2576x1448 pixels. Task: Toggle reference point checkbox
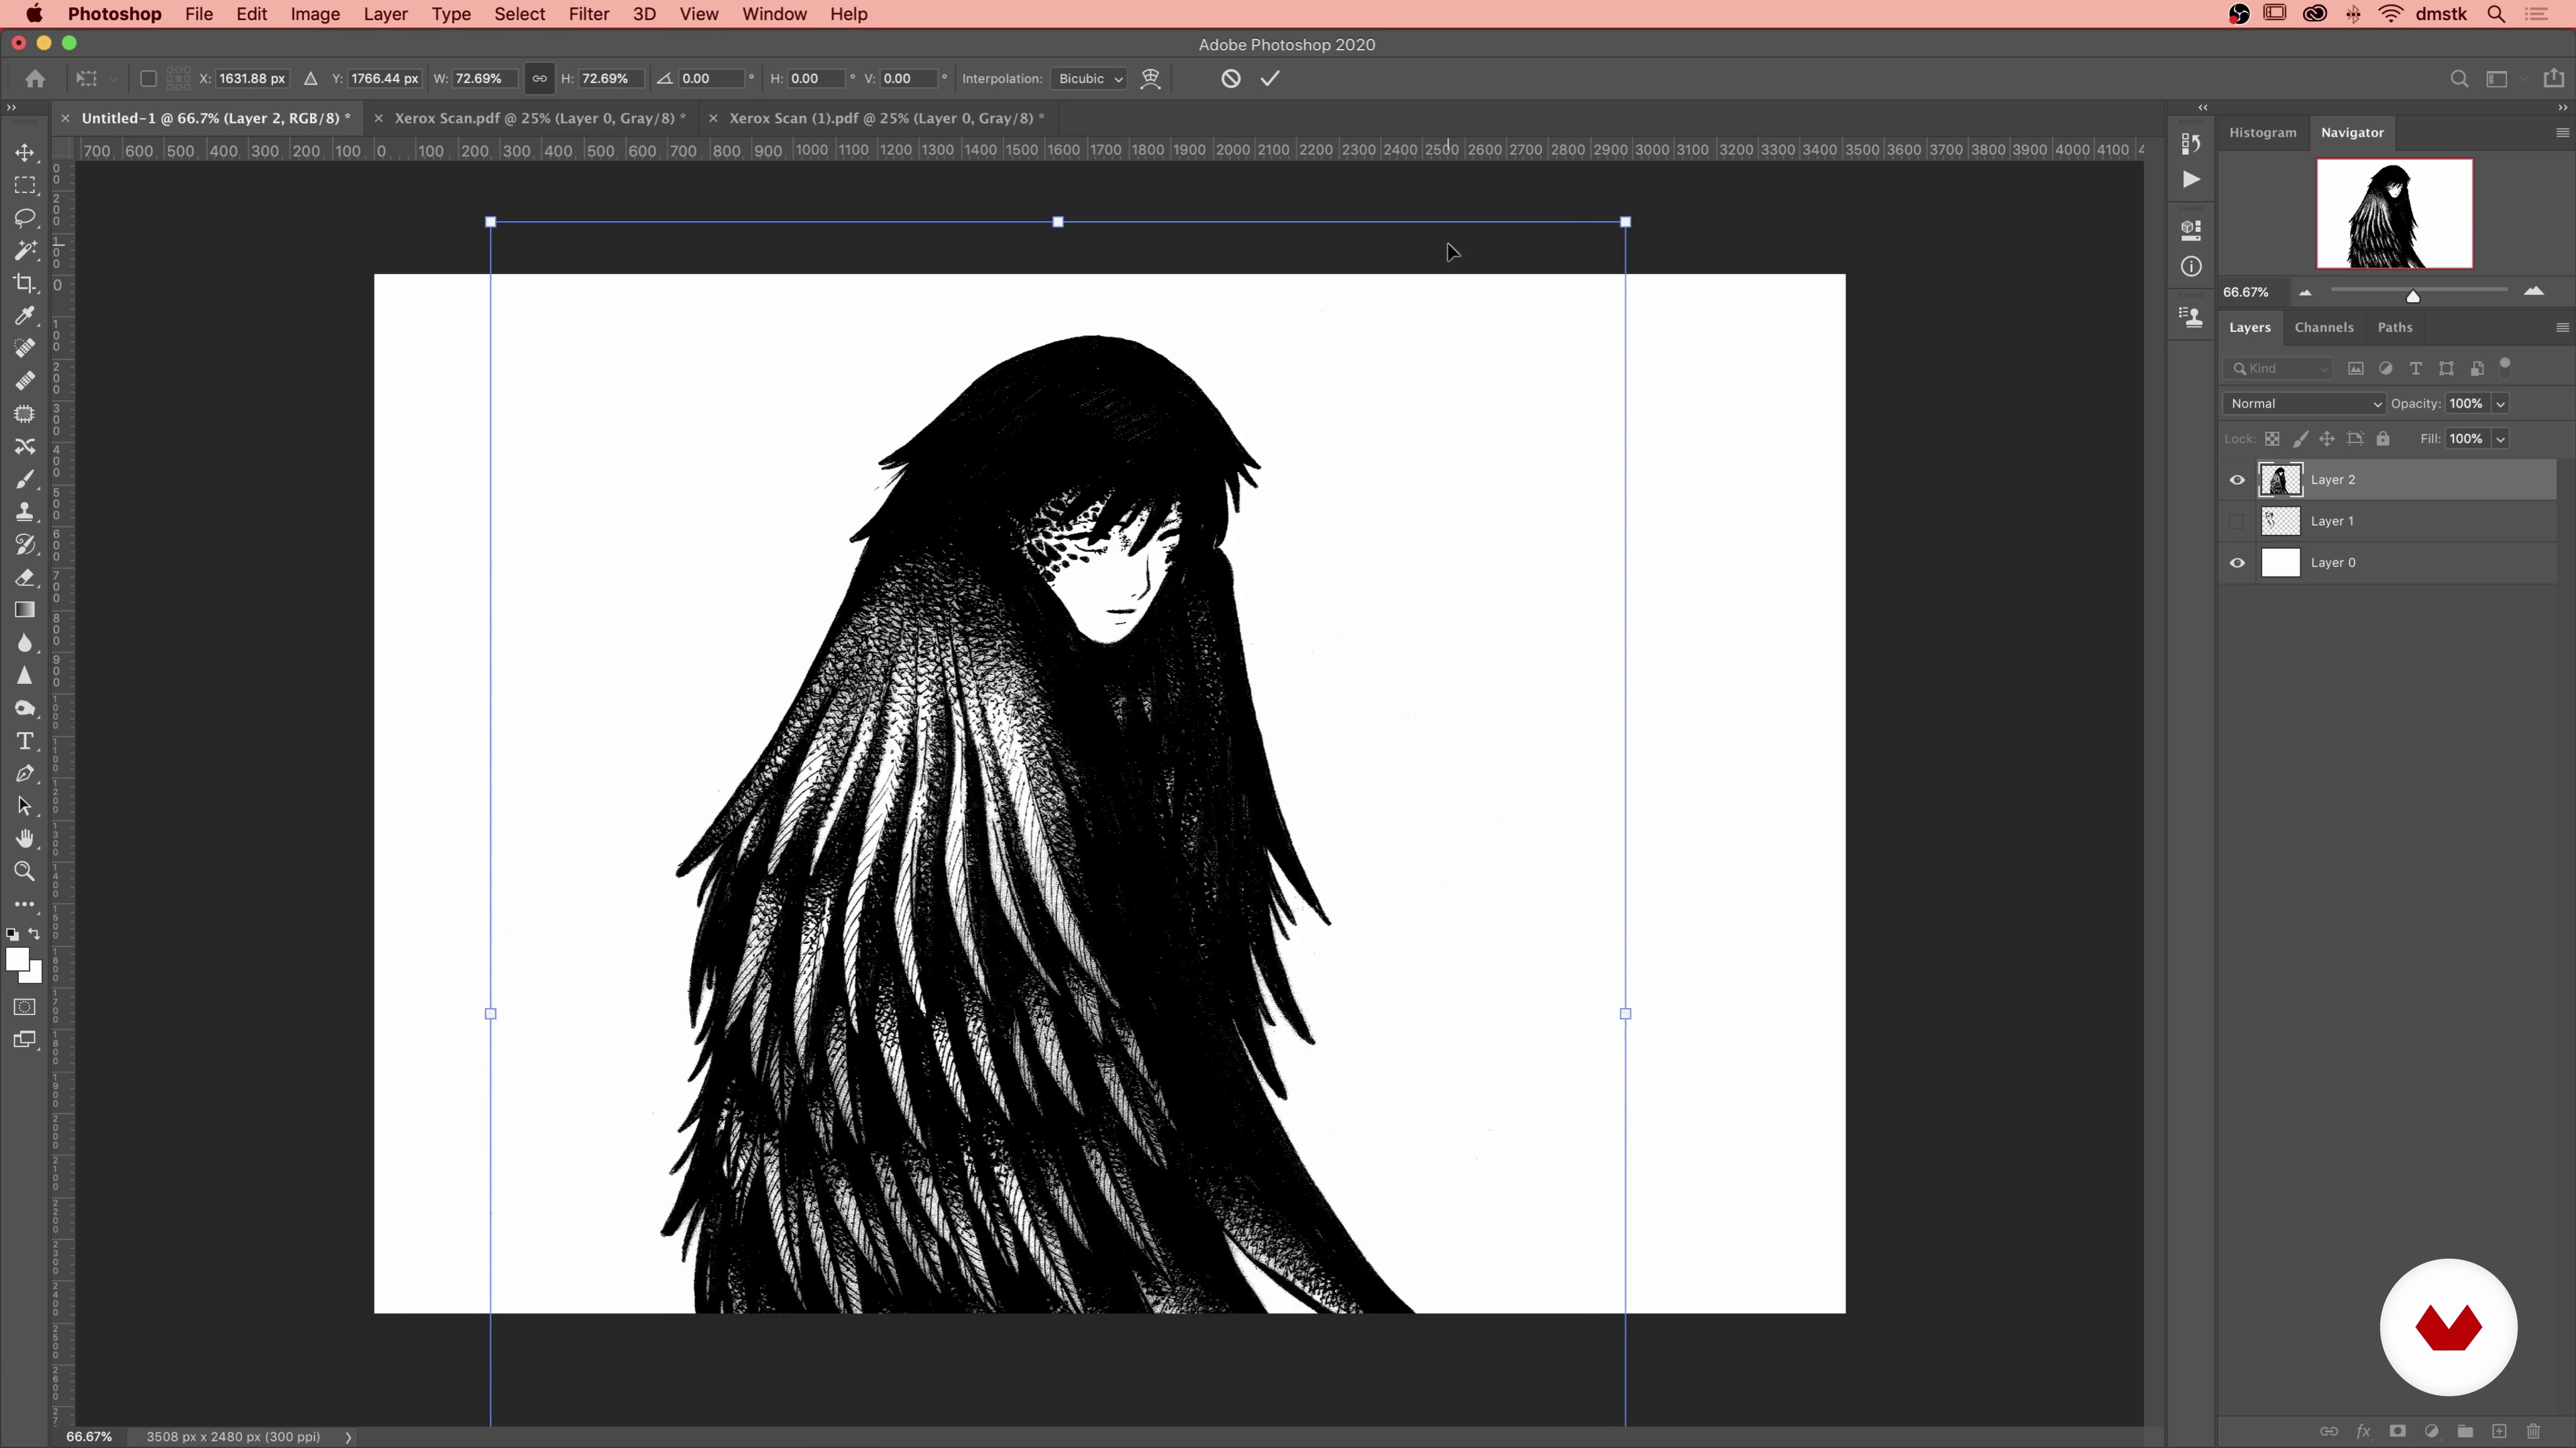(148, 78)
